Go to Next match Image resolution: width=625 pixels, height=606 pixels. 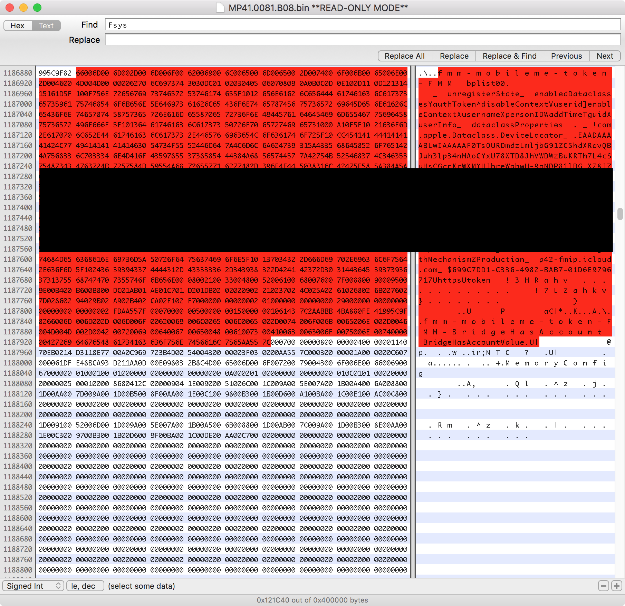(605, 56)
